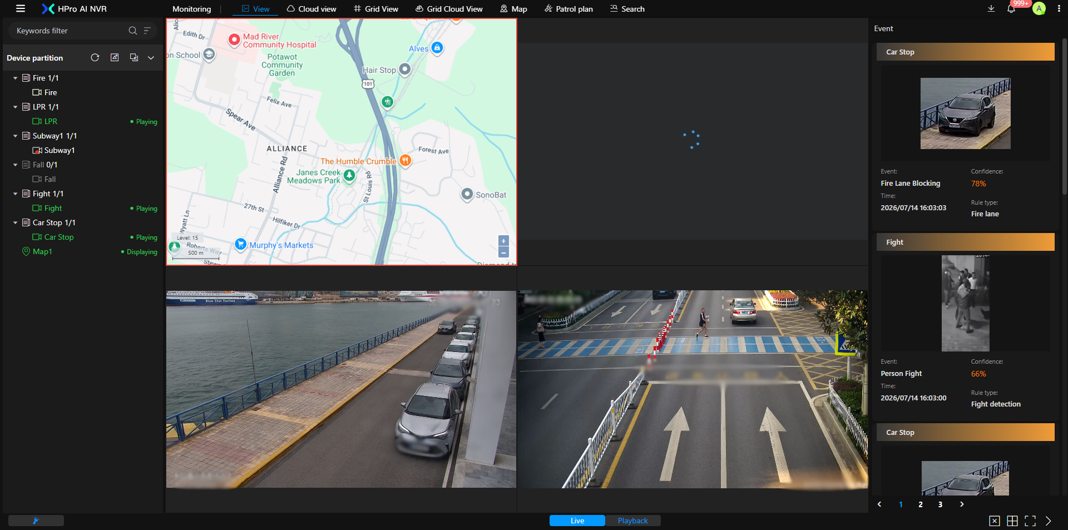Focus the Keywords filter input
Image resolution: width=1068 pixels, height=530 pixels.
coord(70,31)
